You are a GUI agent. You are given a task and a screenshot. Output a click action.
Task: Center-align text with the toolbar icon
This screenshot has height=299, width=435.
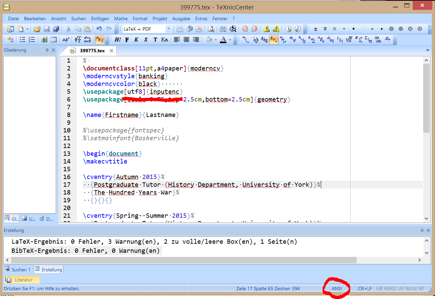pos(186,40)
